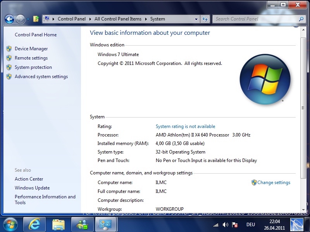Expand the chevron before Control Panel
This screenshot has width=310, height=232.
pos(53,19)
